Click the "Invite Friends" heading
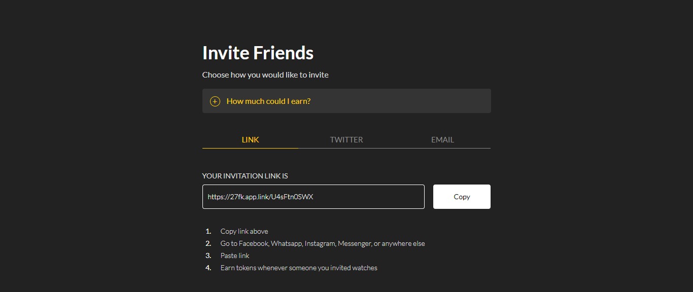The image size is (693, 292). (x=258, y=53)
